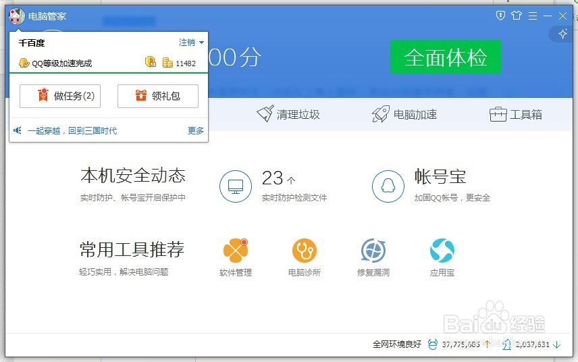
Task: Click the green down arrow in status bar
Action: point(557,344)
